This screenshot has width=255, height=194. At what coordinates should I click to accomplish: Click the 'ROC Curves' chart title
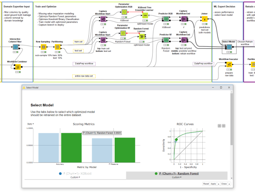(185, 124)
